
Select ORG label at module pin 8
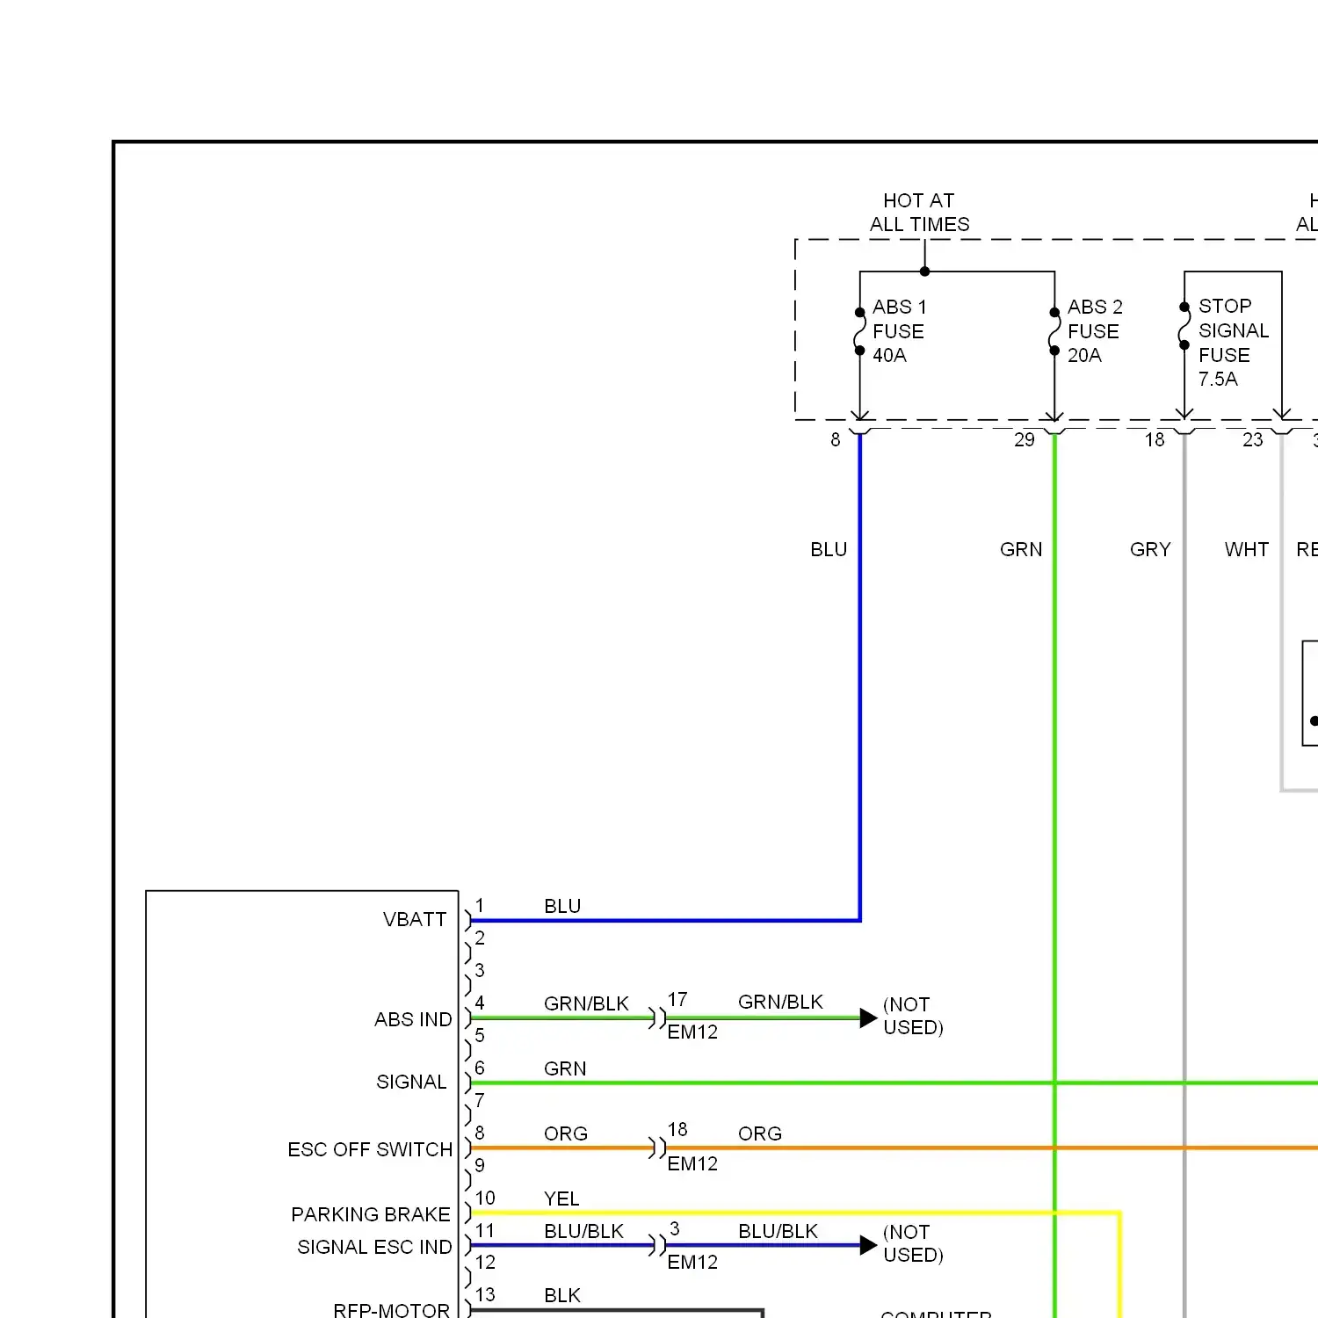pyautogui.click(x=566, y=1134)
